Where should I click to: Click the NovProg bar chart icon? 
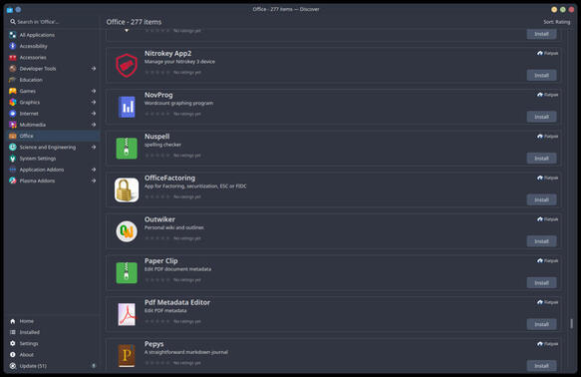point(127,107)
